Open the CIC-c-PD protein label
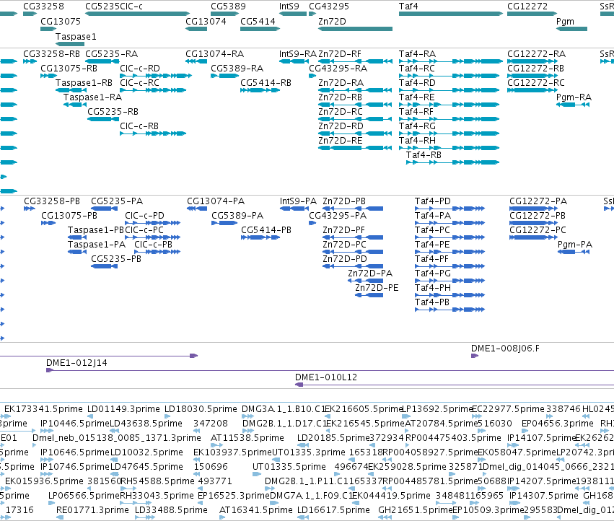 (x=144, y=216)
